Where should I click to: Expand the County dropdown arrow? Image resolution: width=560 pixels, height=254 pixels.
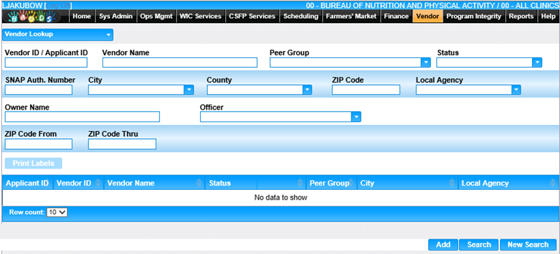[x=307, y=90]
